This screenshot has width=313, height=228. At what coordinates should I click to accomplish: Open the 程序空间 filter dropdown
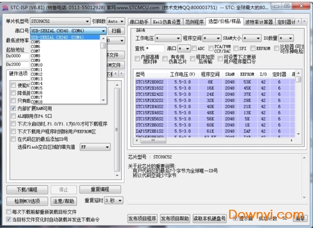tap(212, 38)
